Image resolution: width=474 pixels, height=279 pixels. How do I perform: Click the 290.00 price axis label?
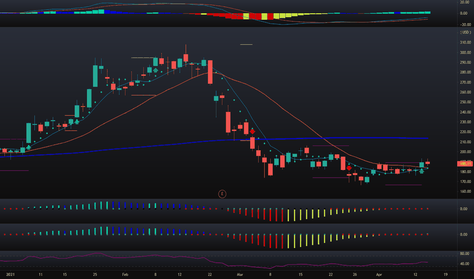coord(465,62)
